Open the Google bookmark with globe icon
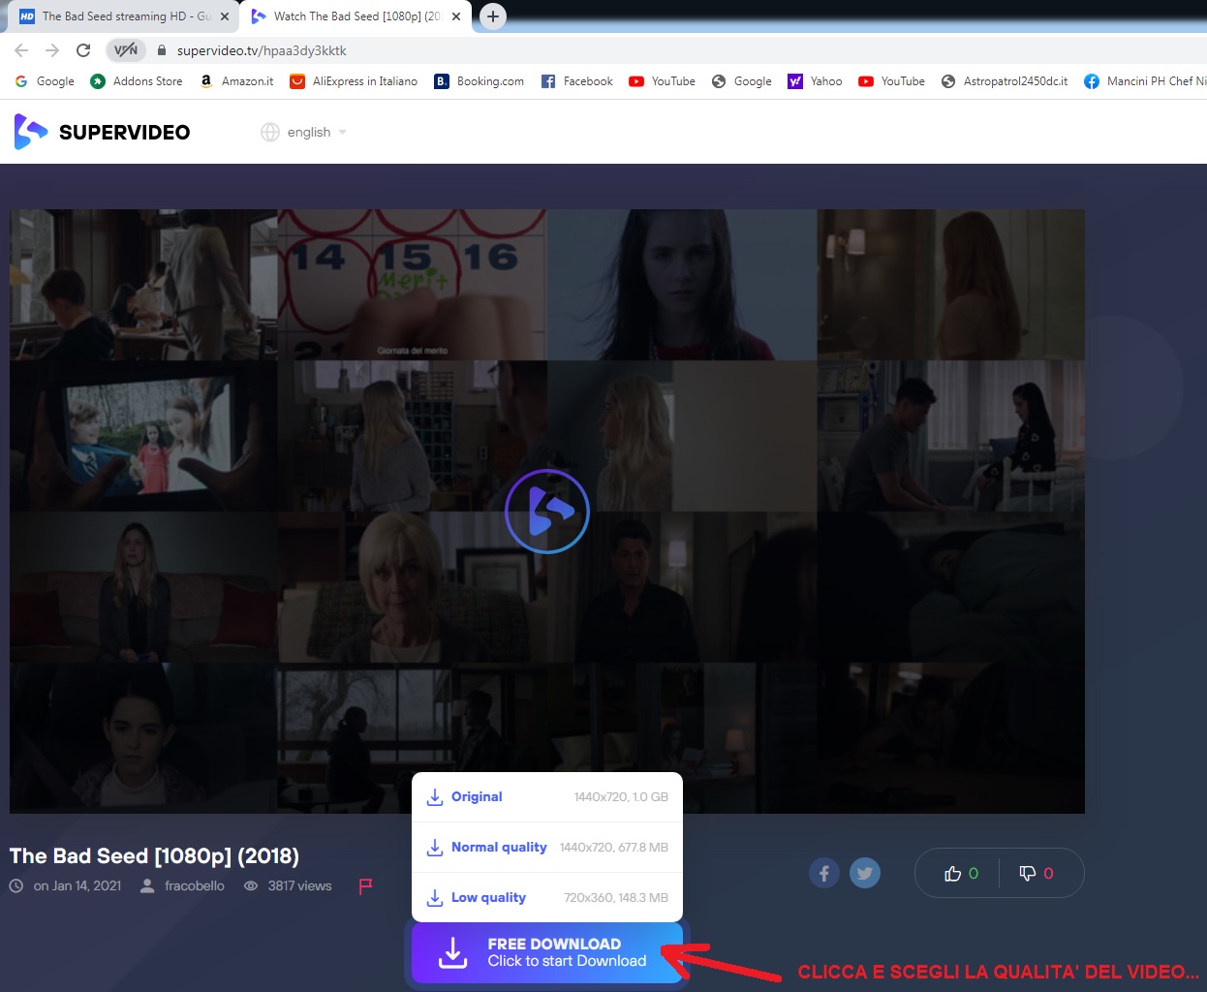The height and width of the screenshot is (992, 1207). (742, 81)
